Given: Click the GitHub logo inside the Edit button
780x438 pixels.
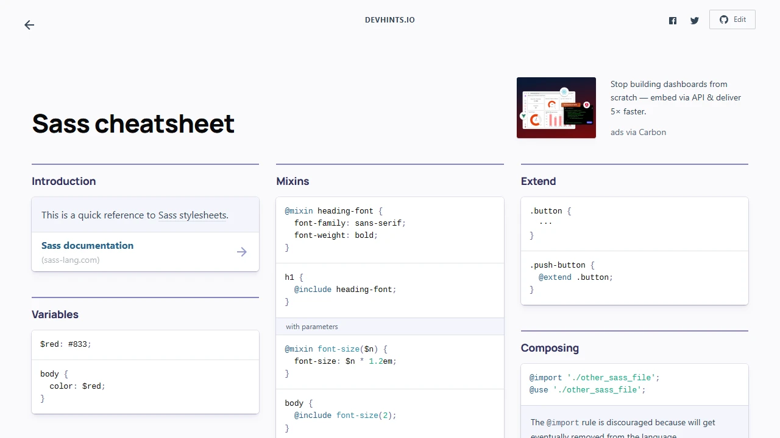Looking at the screenshot, I should 723,19.
